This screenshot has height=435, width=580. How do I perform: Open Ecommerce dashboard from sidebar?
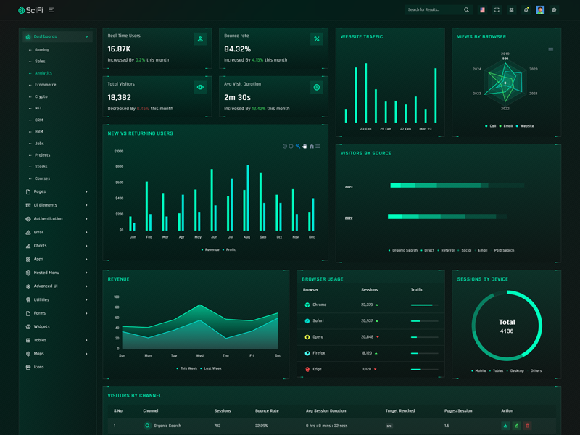click(45, 85)
